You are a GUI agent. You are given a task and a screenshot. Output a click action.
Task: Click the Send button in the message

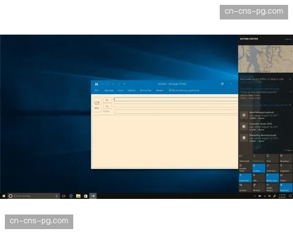coord(96,104)
